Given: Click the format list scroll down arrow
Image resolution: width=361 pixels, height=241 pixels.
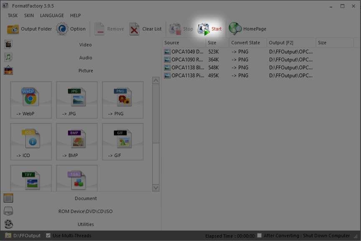Looking at the screenshot, I should pyautogui.click(x=156, y=188).
